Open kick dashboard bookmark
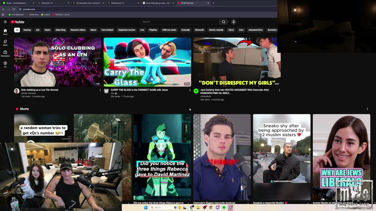The height and width of the screenshot is (211, 376). (16, 14)
